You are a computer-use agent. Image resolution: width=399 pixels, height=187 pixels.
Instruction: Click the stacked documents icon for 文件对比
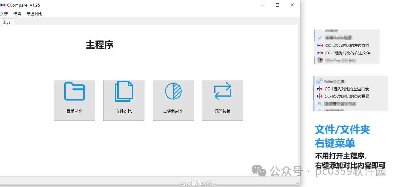coord(124,91)
